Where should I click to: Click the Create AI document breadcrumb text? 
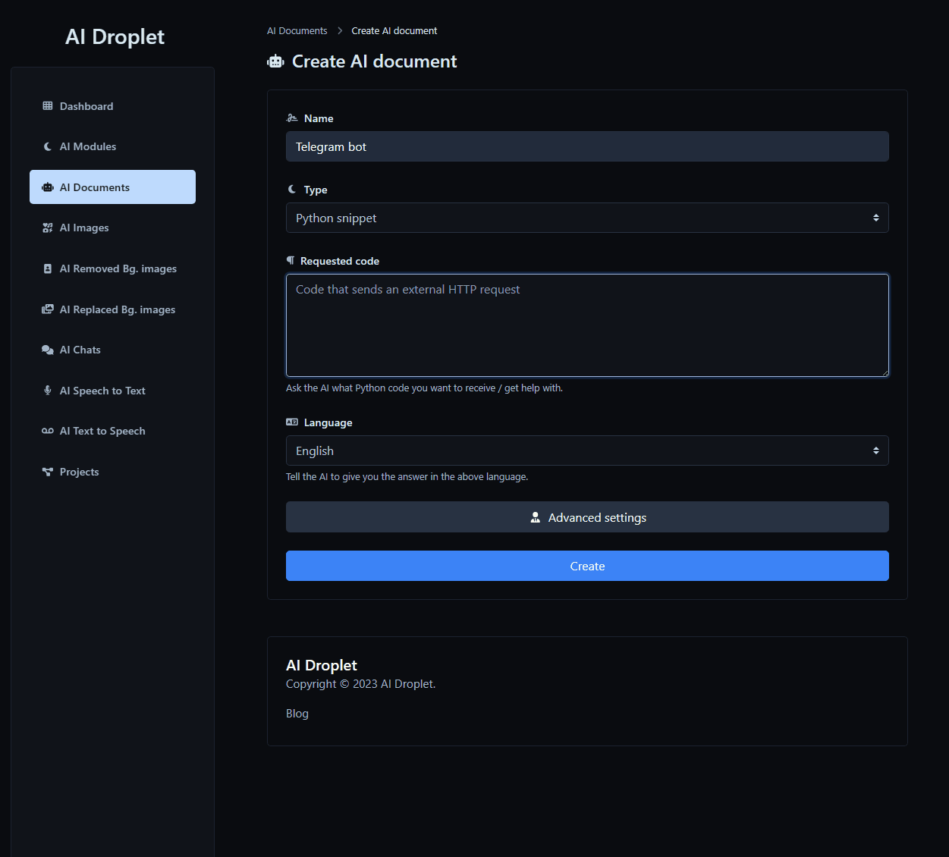pyautogui.click(x=394, y=31)
